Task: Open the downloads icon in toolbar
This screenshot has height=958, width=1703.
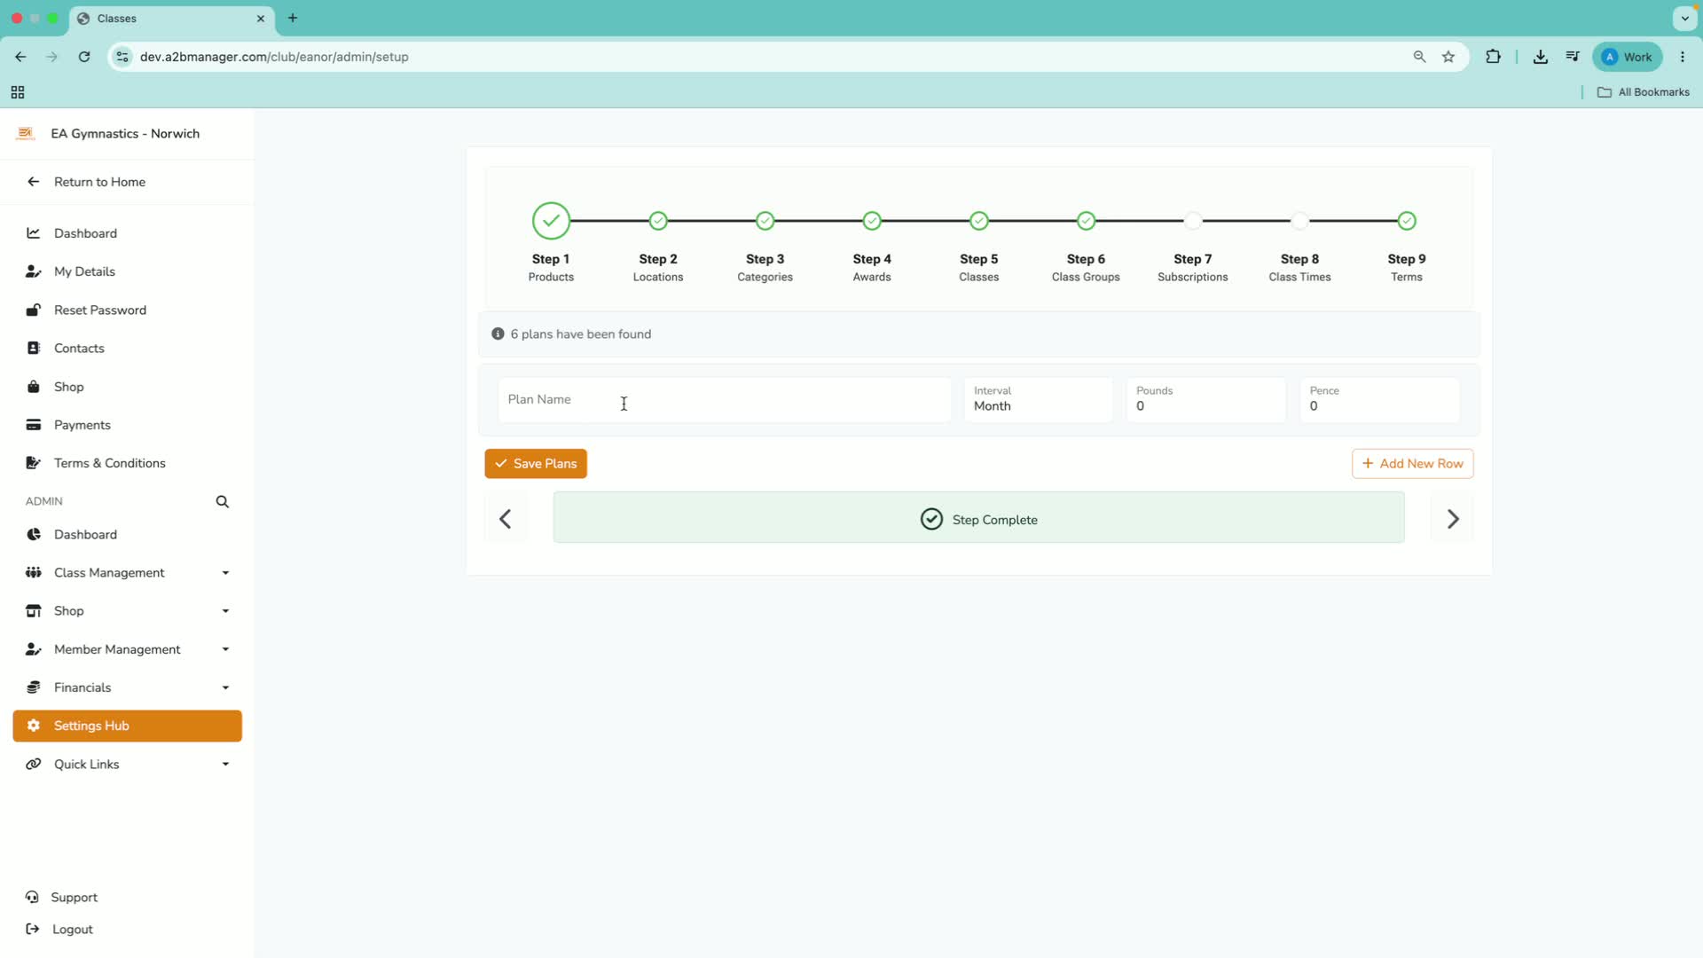Action: 1541,57
